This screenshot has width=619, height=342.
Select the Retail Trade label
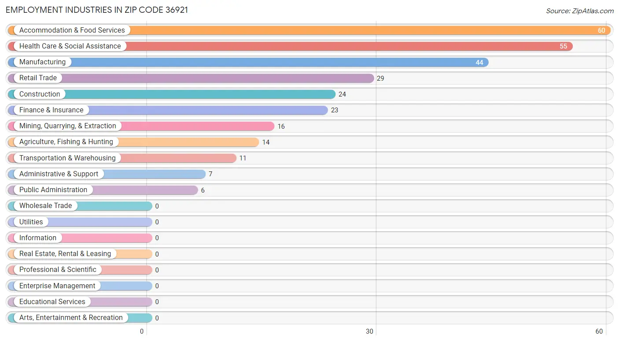tap(38, 78)
